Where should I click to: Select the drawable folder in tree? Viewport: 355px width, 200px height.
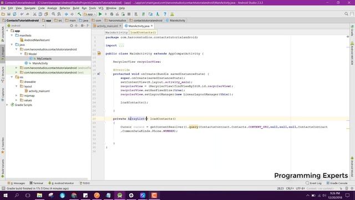point(29,82)
